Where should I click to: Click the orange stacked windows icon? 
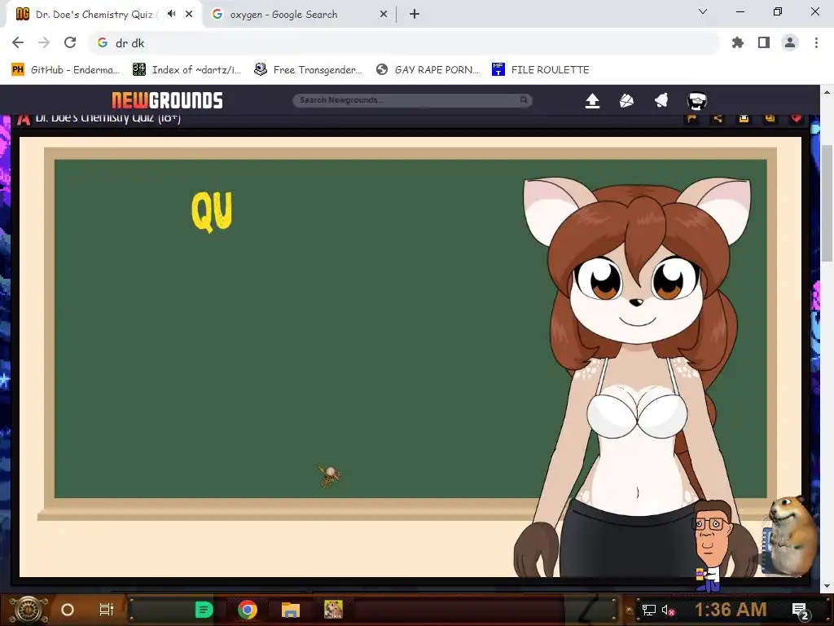pos(770,118)
